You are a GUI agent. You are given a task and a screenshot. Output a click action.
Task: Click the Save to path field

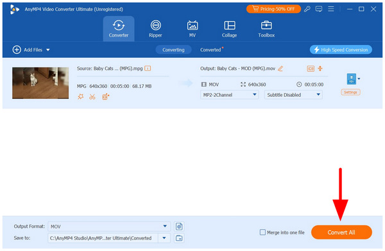(103, 238)
